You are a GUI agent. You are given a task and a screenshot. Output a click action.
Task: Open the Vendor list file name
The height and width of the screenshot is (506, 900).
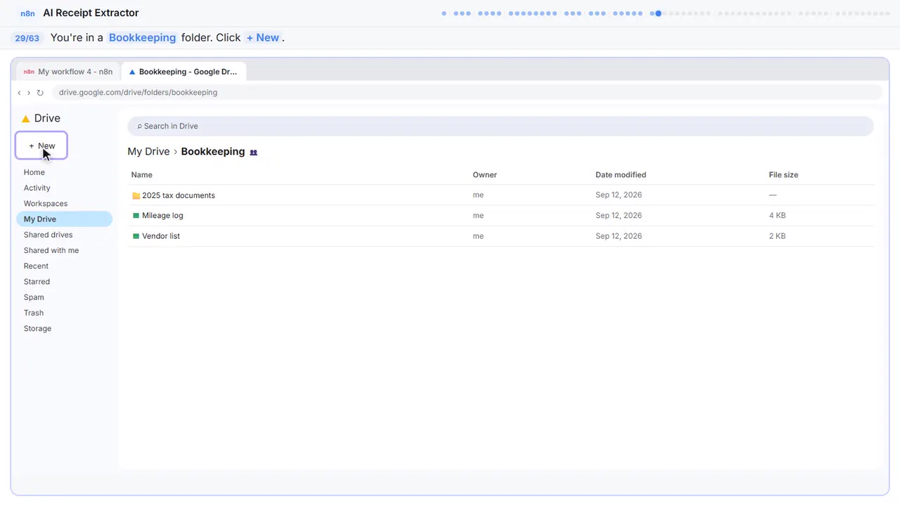point(161,236)
